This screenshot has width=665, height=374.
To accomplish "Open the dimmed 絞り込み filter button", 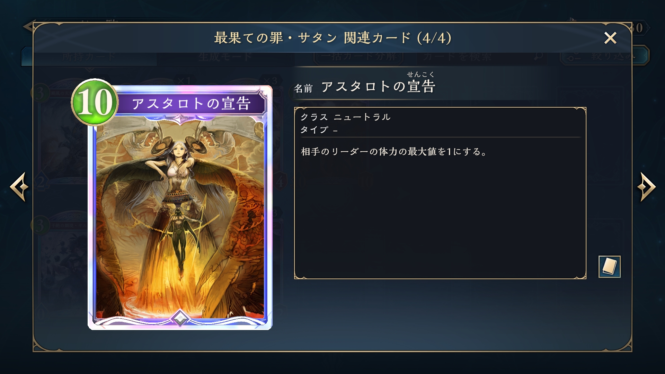I will [x=604, y=56].
